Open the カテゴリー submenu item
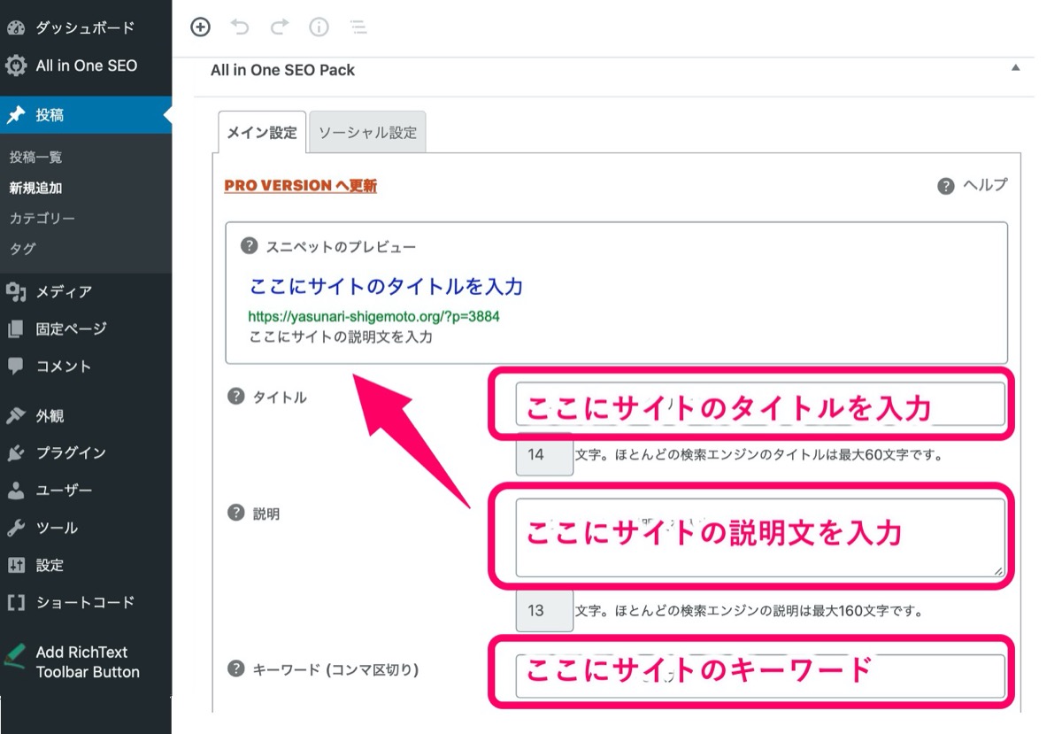 (x=42, y=218)
